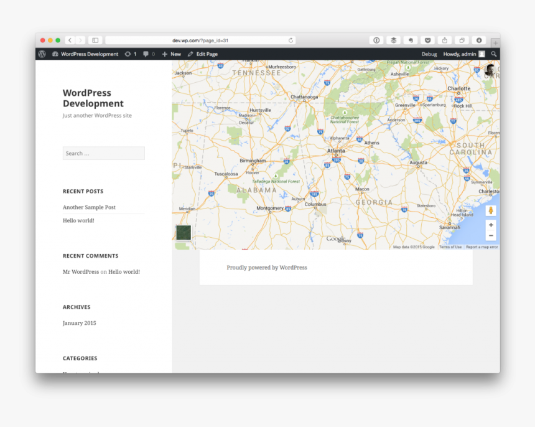535x427 pixels.
Task: Click the sidebar Search field
Action: point(104,153)
